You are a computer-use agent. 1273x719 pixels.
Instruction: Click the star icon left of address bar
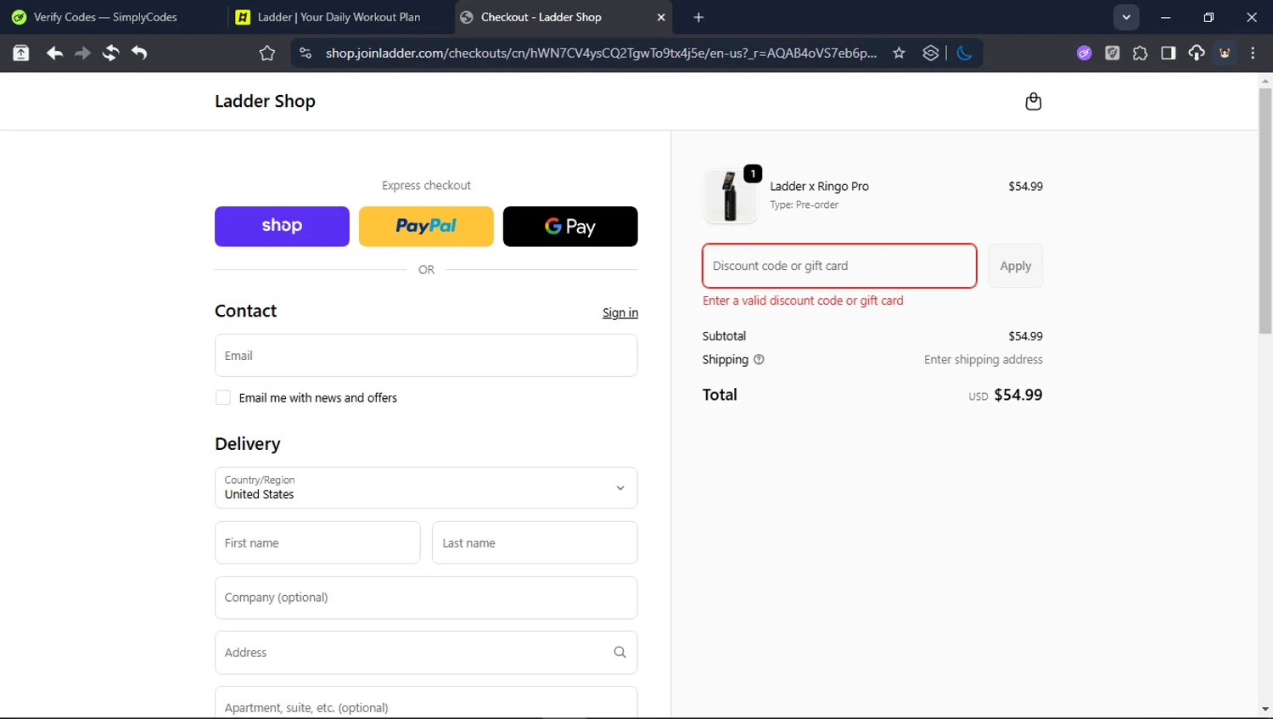point(267,53)
